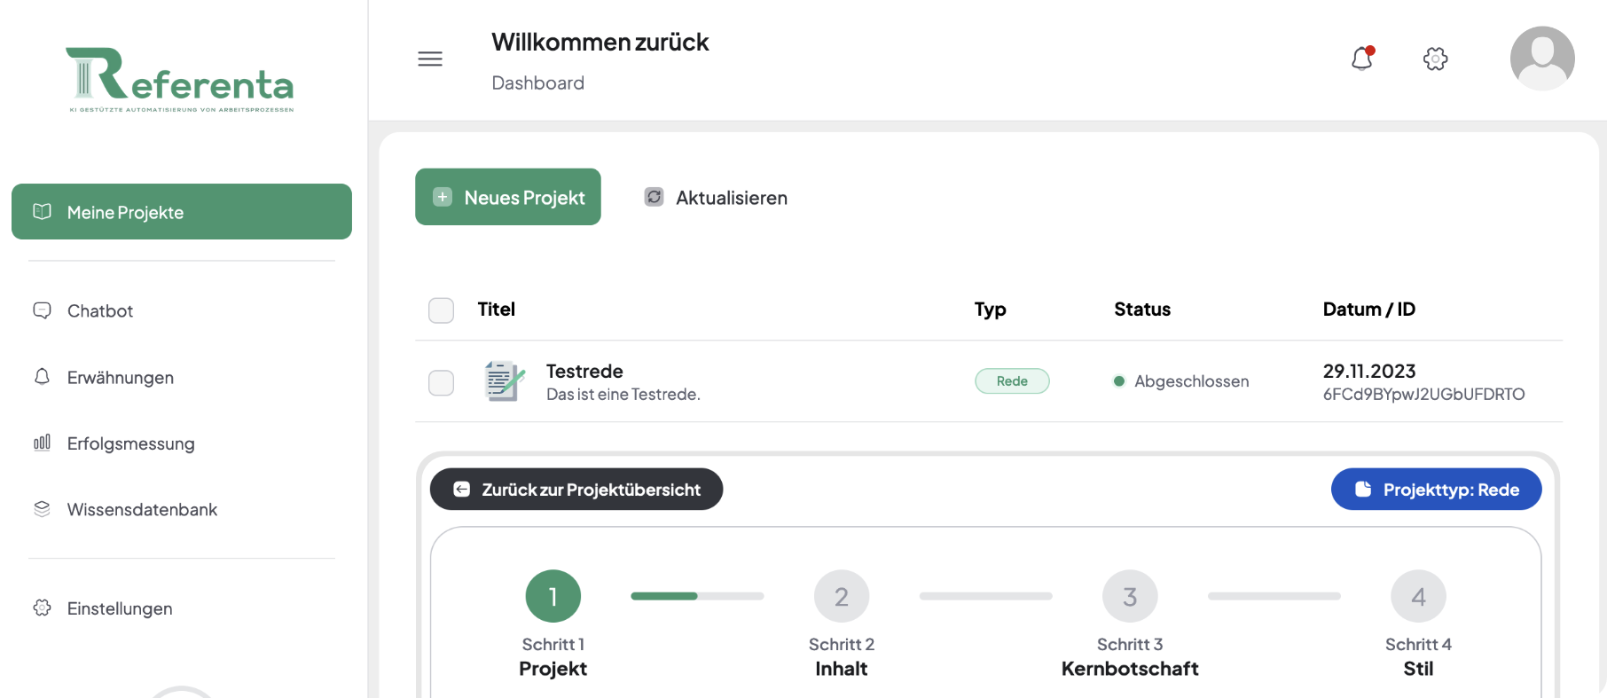Create a project with Neues Projekt
Screen dimensions: 1607x698
tap(508, 197)
